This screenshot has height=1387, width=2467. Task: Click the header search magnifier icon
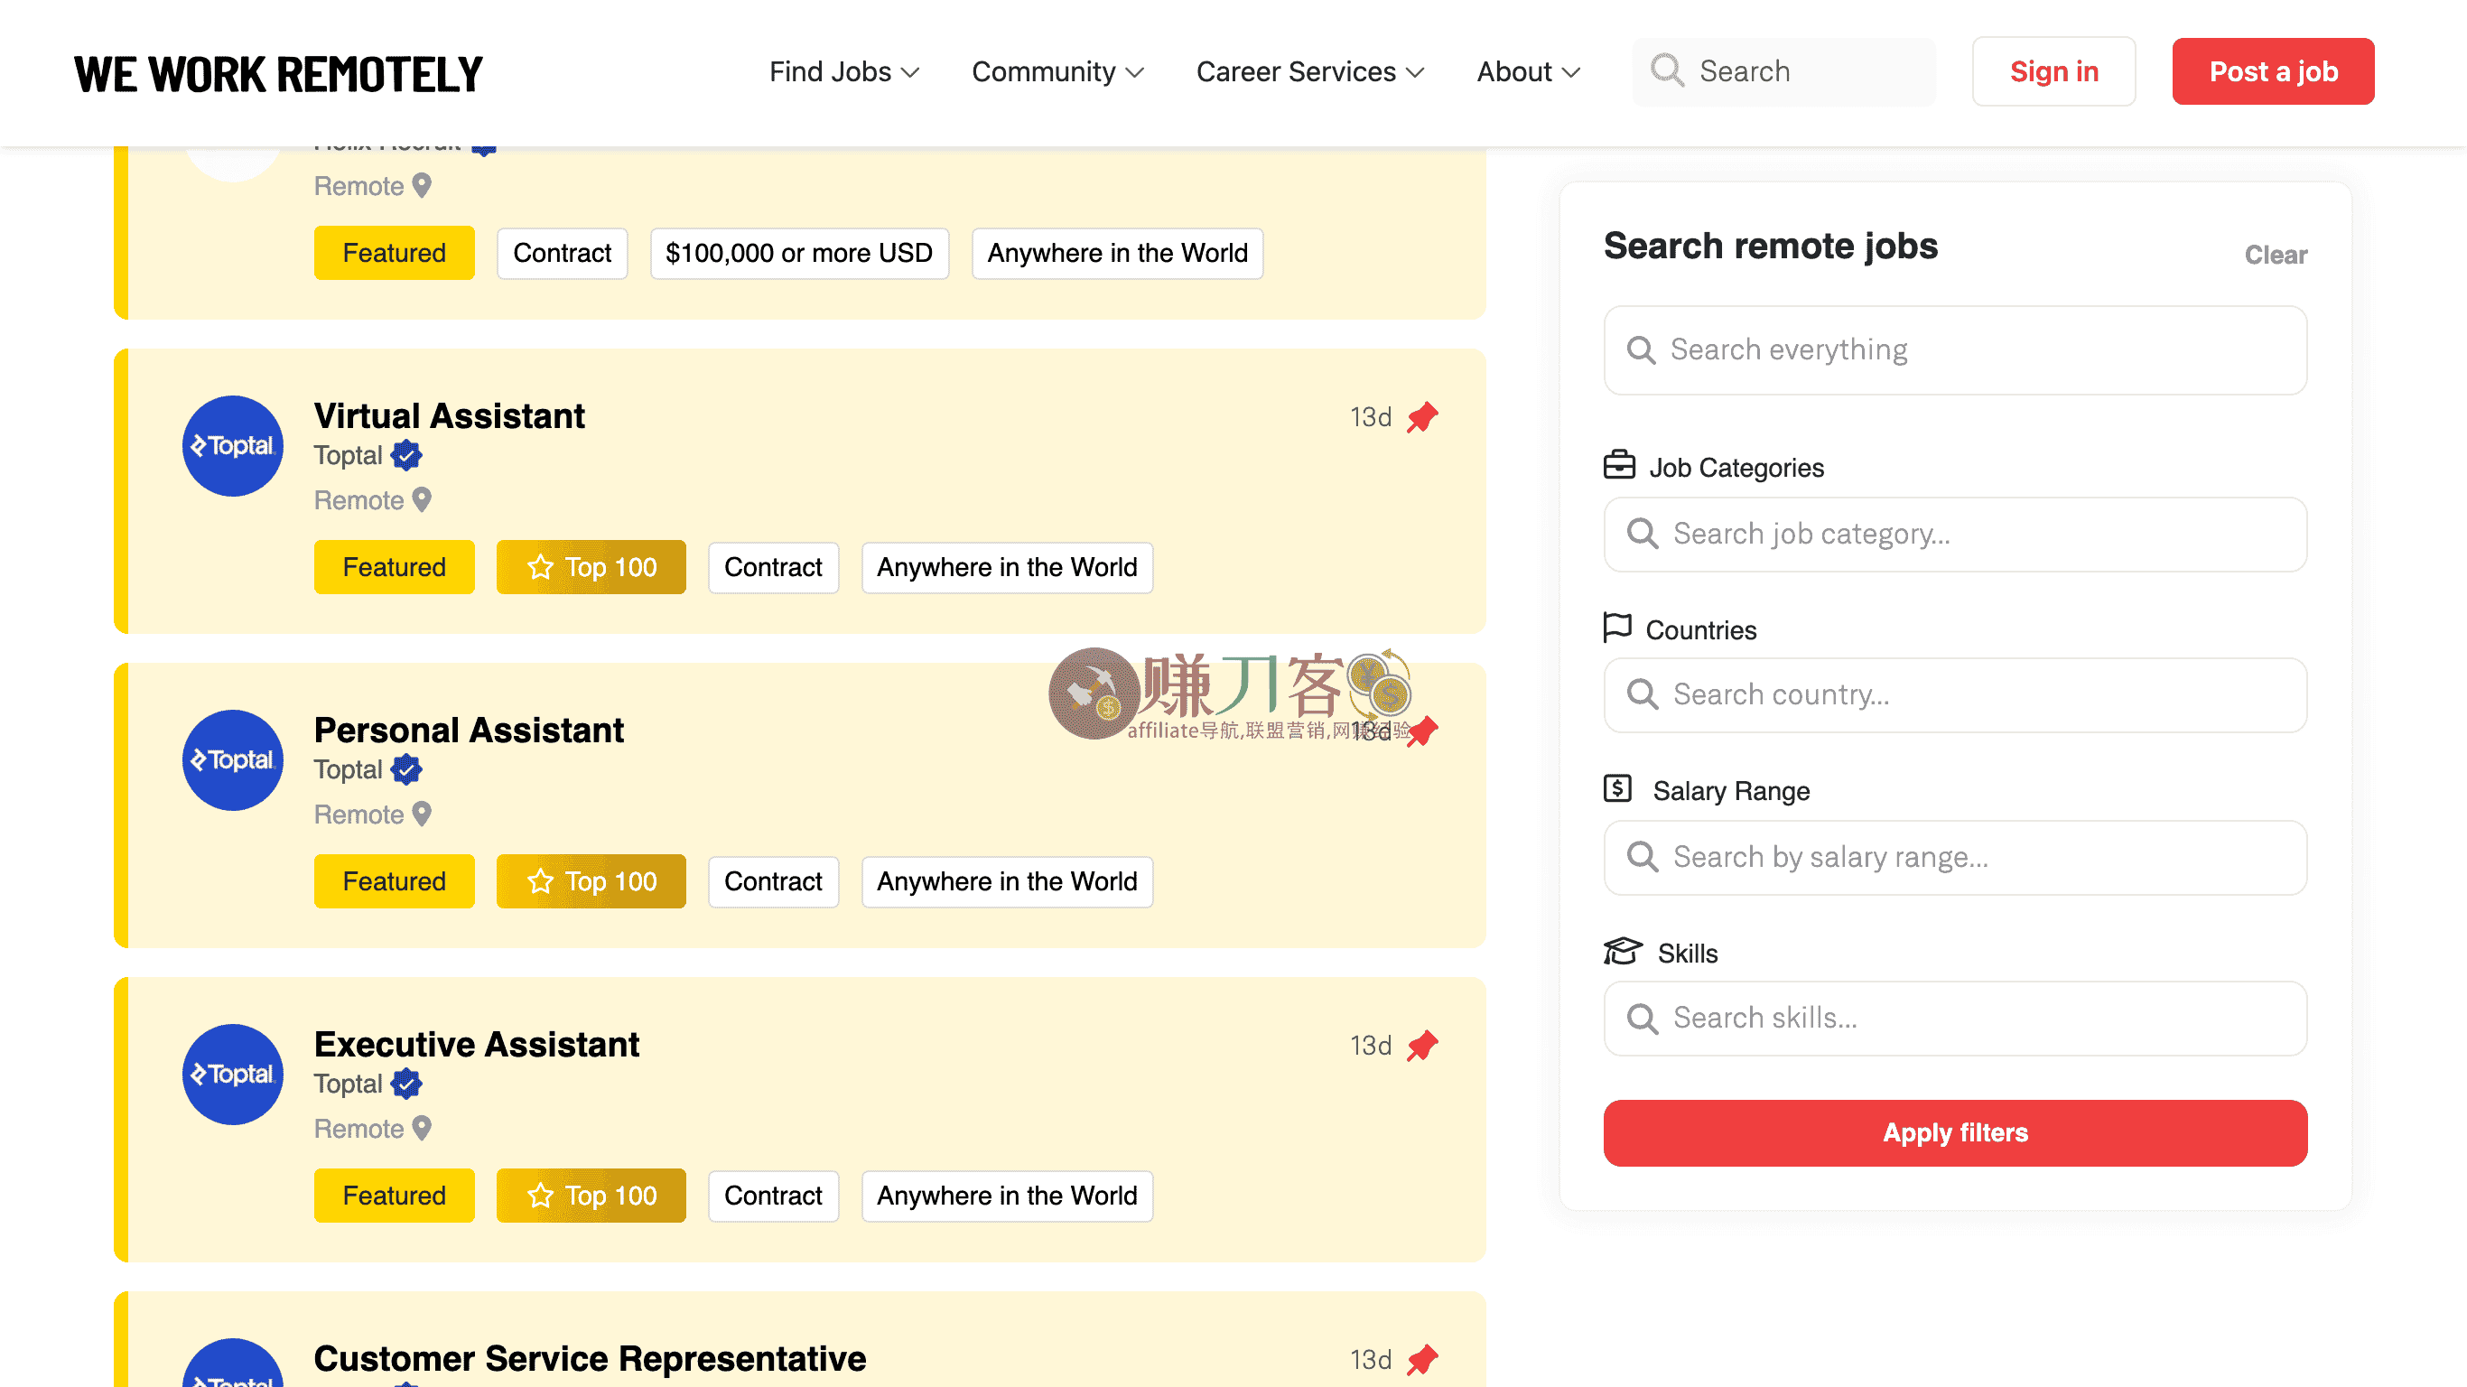[1667, 70]
